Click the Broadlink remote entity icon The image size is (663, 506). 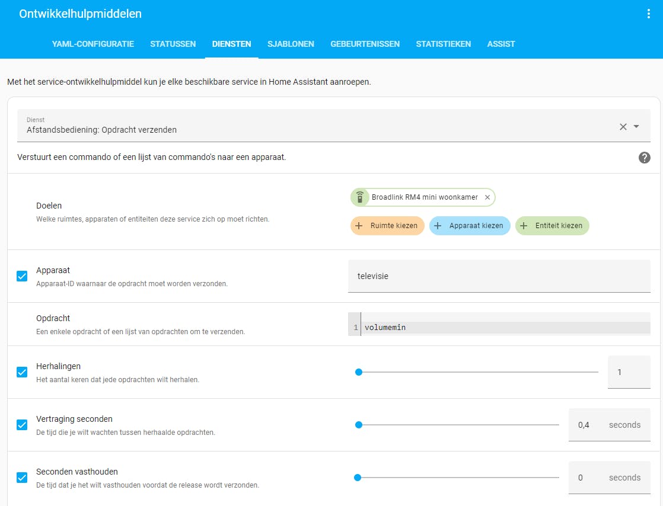click(x=359, y=197)
